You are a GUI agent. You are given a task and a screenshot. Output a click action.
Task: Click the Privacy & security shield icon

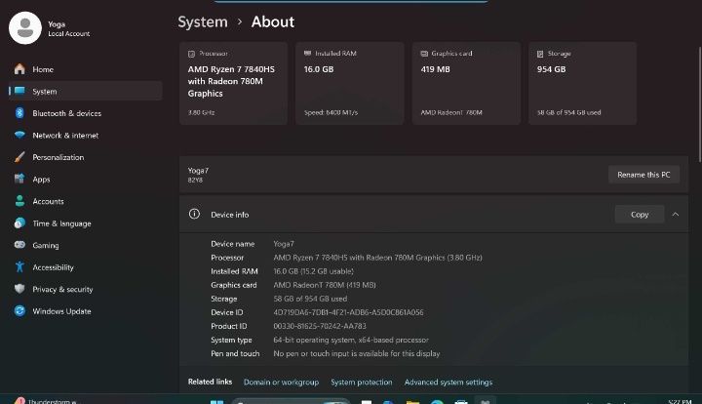click(19, 289)
